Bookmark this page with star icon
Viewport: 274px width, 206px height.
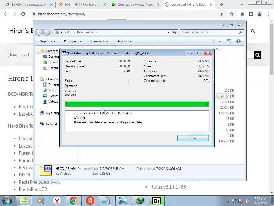coord(232,14)
